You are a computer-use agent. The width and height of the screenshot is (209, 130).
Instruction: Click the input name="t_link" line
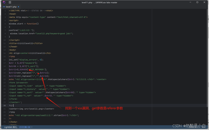(x=38, y=86)
